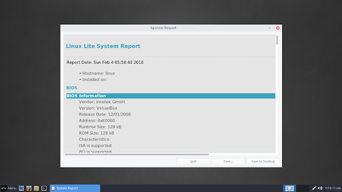342x192 pixels.
Task: Click ROM Size: 128 kB line
Action: 96,133
